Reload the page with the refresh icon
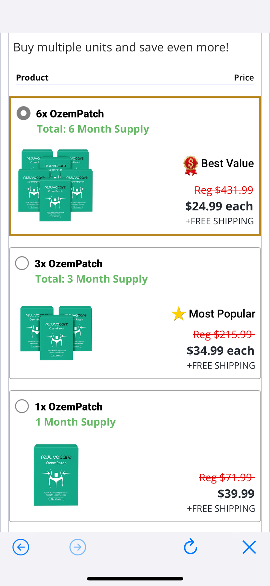 (x=190, y=547)
